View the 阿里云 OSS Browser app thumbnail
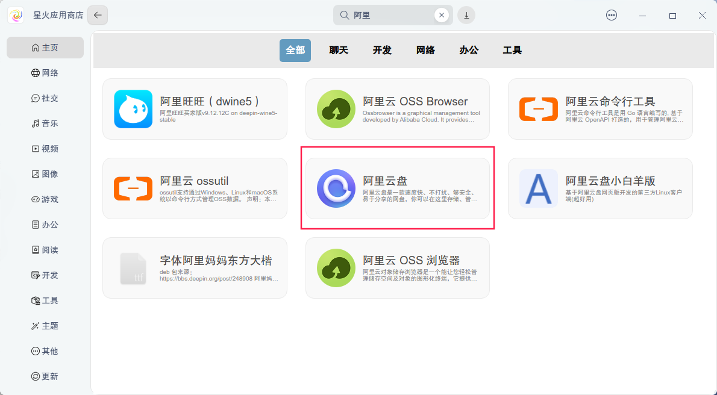The height and width of the screenshot is (395, 717). (x=336, y=108)
